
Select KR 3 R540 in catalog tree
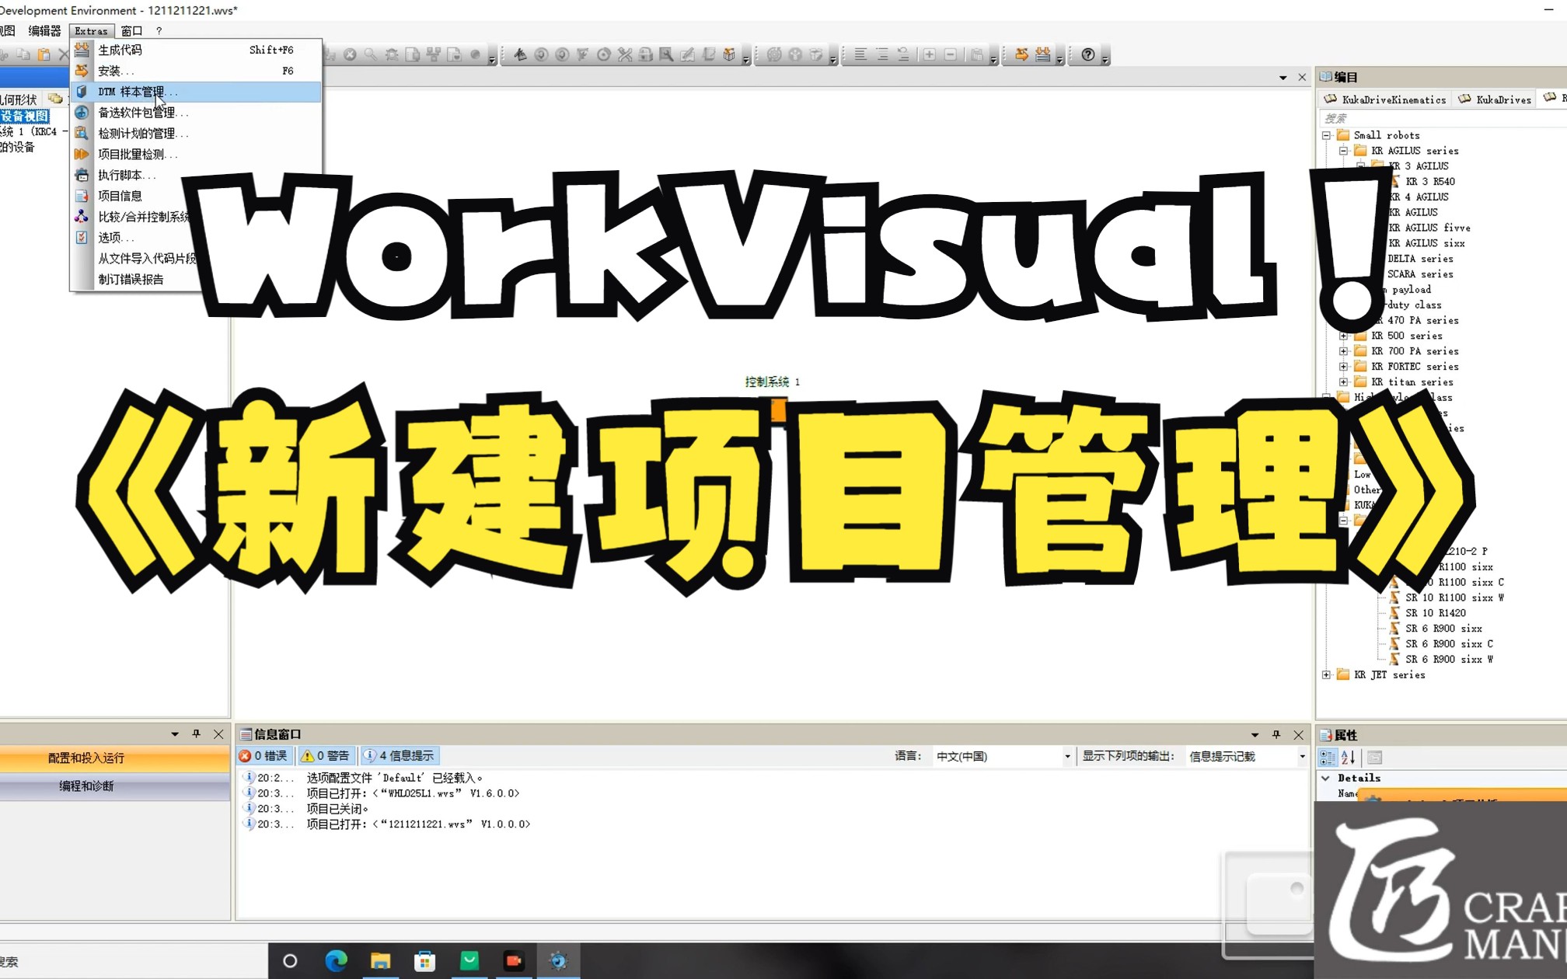click(x=1429, y=182)
